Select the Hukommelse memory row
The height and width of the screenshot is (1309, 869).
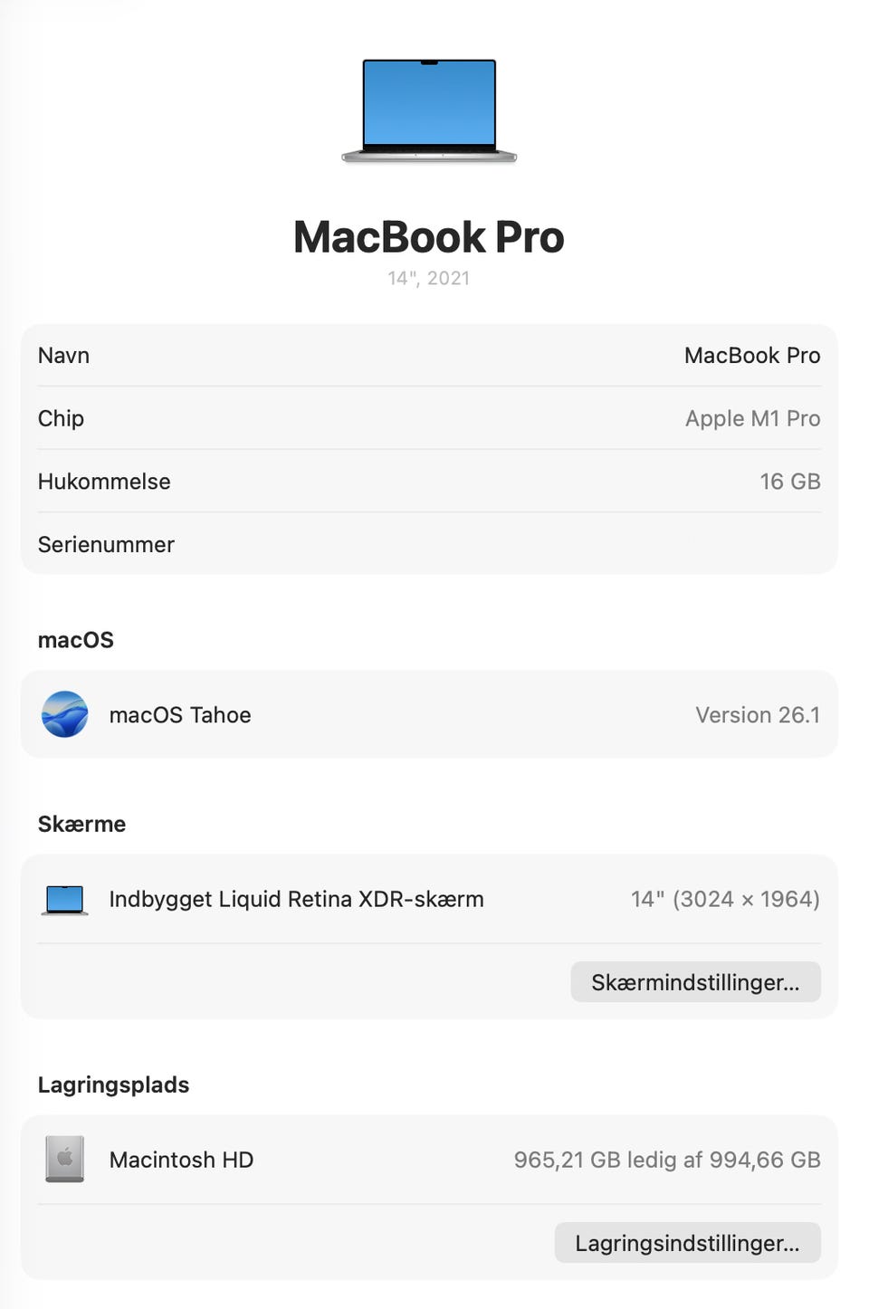pyautogui.click(x=429, y=482)
